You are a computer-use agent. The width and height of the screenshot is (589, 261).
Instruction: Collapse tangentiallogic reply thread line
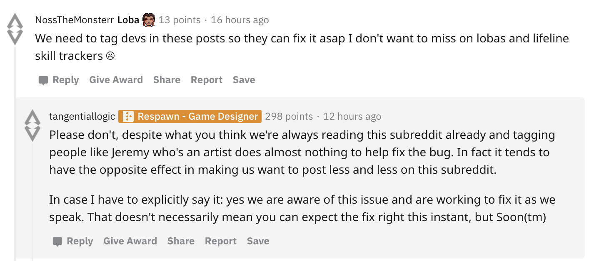coord(32,199)
